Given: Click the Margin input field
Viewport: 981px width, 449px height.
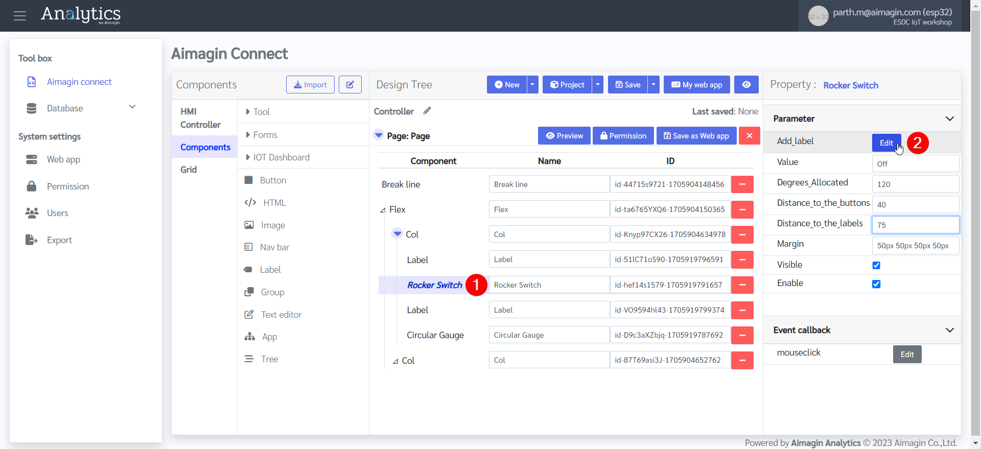Looking at the screenshot, I should pos(916,246).
